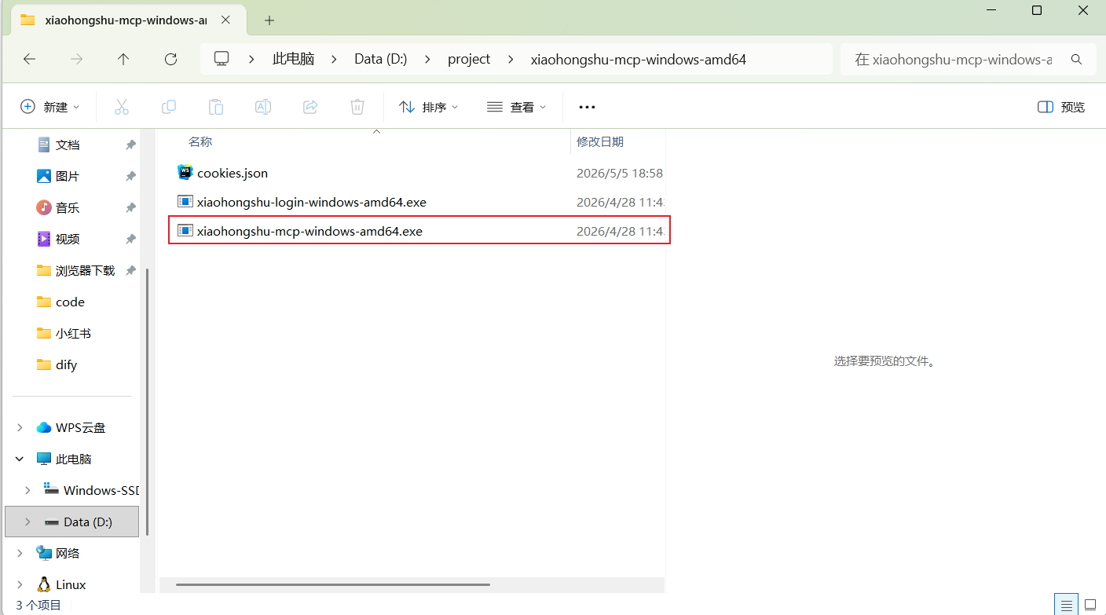Open the 查看 view dropdown
This screenshot has width=1106, height=615.
click(516, 107)
